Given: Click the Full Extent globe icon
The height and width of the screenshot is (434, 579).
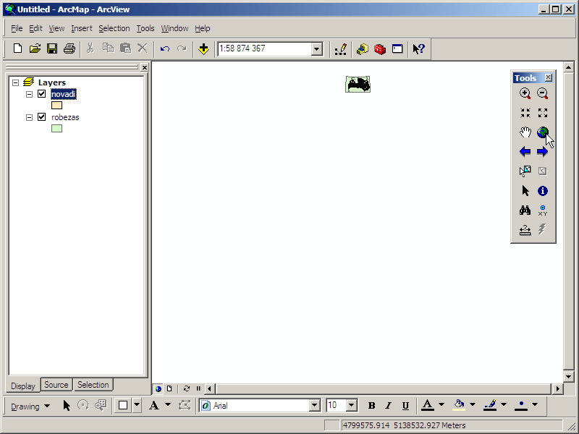Looking at the screenshot, I should [x=542, y=132].
